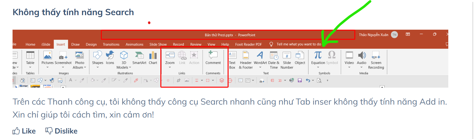Open the Slide Show tab
Viewport: 474px width, 139px height.
(158, 44)
